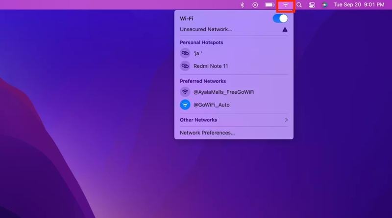Screen dimensions: 392x218
Task: Click Wi-Fi icon beside @AyalaMalls_FreeGoWiFi
Action: click(185, 92)
